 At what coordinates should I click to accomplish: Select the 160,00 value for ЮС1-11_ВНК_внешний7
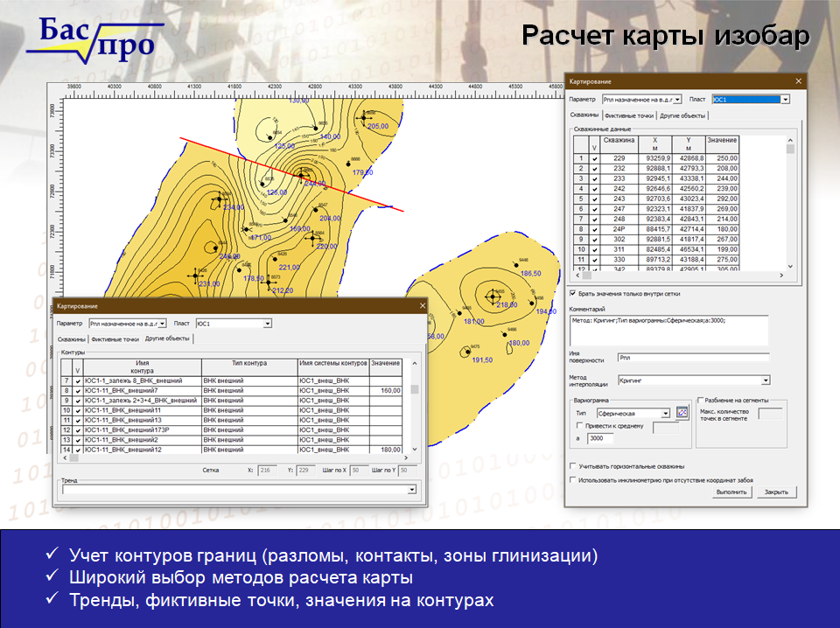coord(386,391)
